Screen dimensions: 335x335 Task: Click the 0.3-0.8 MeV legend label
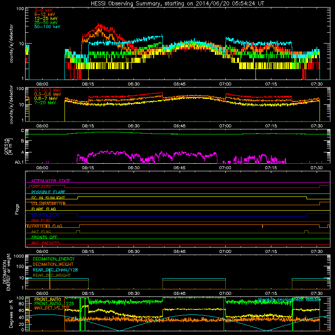coord(48,94)
